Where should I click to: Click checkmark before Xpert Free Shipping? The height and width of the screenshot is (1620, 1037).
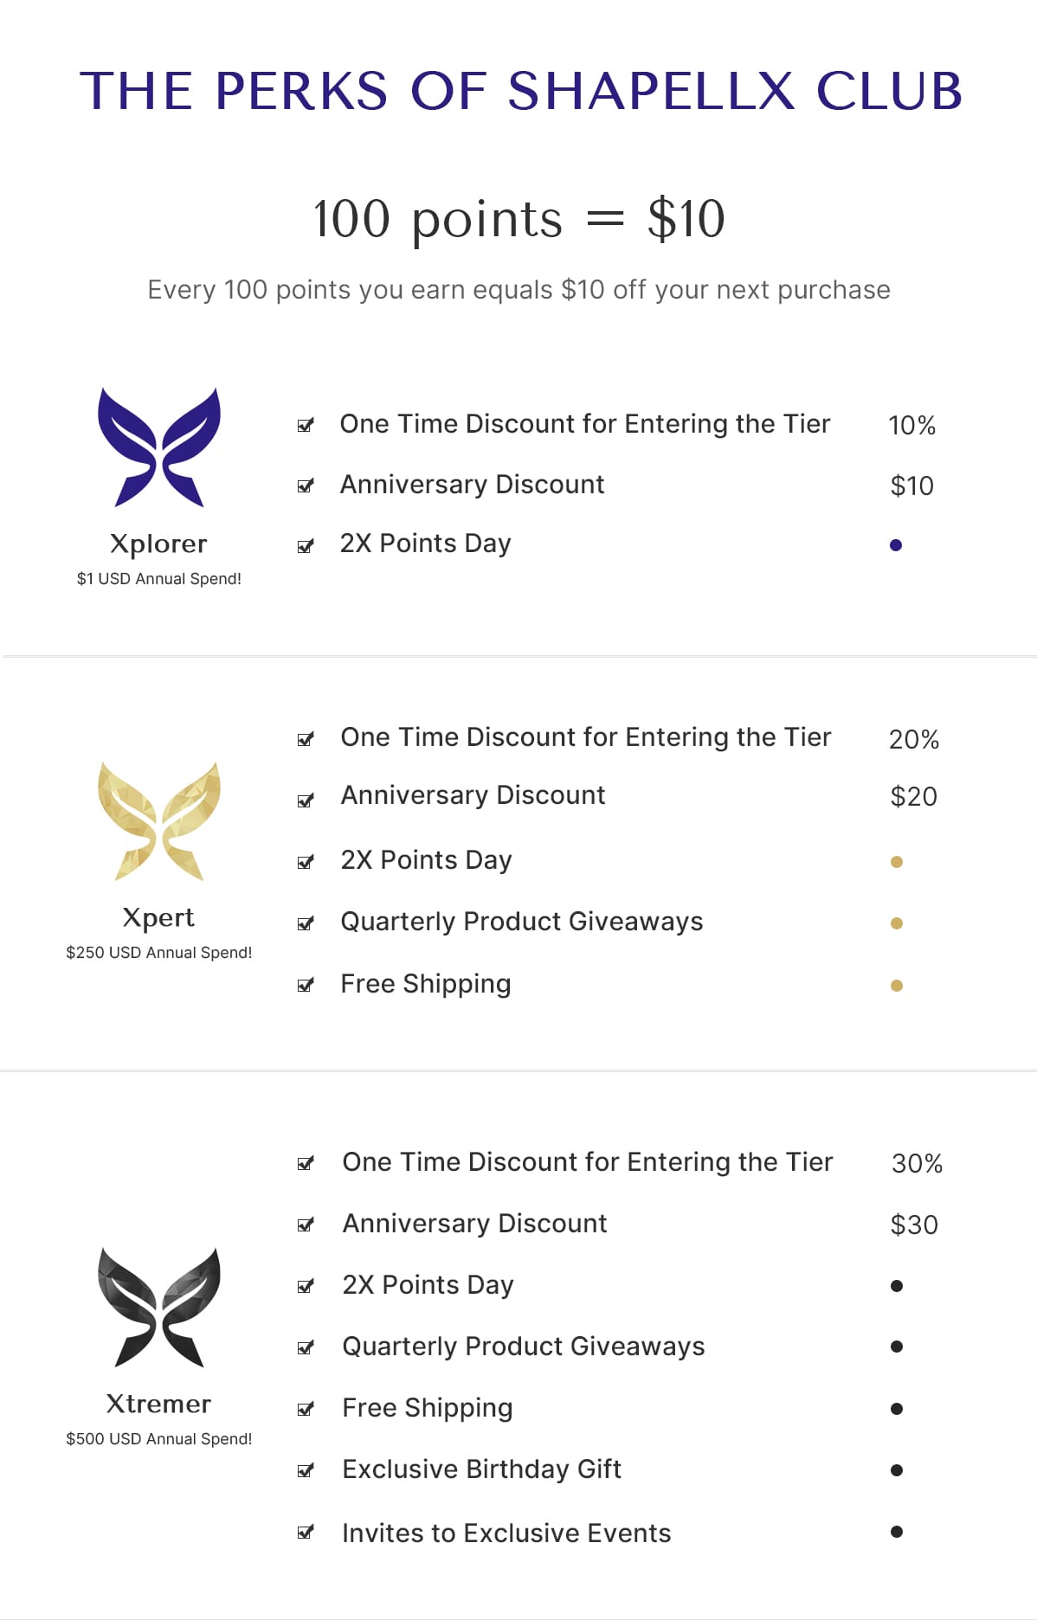(x=306, y=985)
